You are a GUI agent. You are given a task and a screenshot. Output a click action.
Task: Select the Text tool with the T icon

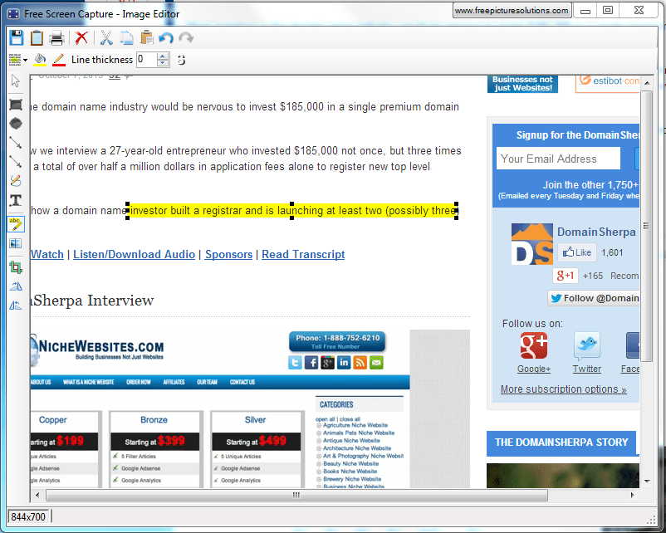tap(16, 200)
